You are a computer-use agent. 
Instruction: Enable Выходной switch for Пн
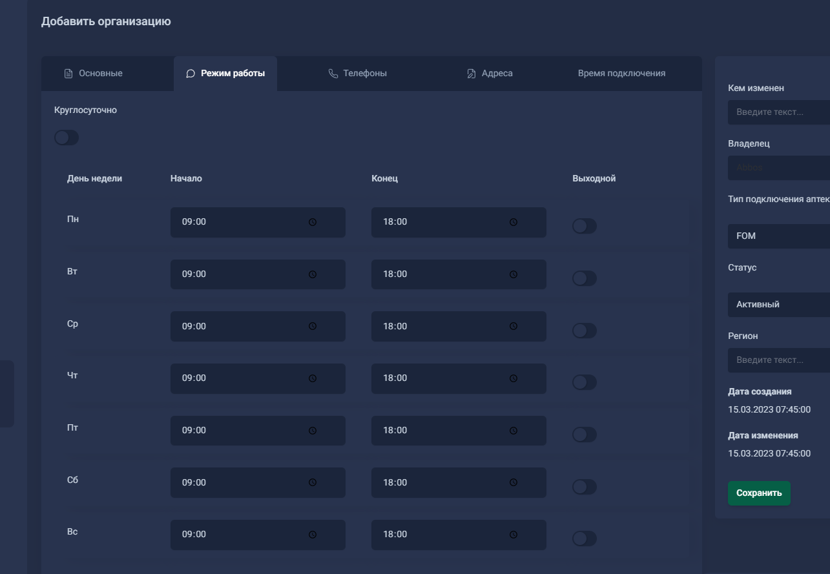[x=585, y=226]
